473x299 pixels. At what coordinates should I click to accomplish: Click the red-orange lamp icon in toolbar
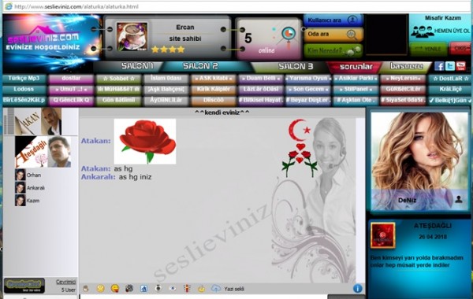pyautogui.click(x=187, y=289)
